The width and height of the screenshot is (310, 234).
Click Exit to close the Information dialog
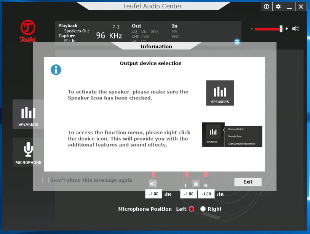click(x=248, y=182)
